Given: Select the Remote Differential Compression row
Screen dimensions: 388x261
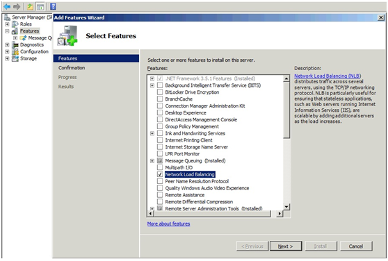Looking at the screenshot, I should (199, 202).
